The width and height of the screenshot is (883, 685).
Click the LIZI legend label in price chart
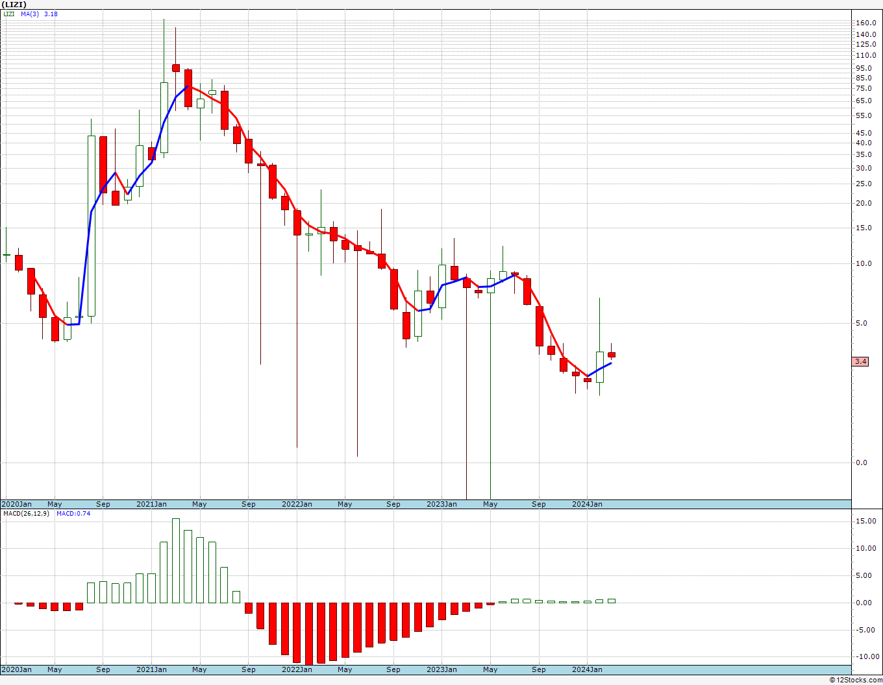pos(9,14)
